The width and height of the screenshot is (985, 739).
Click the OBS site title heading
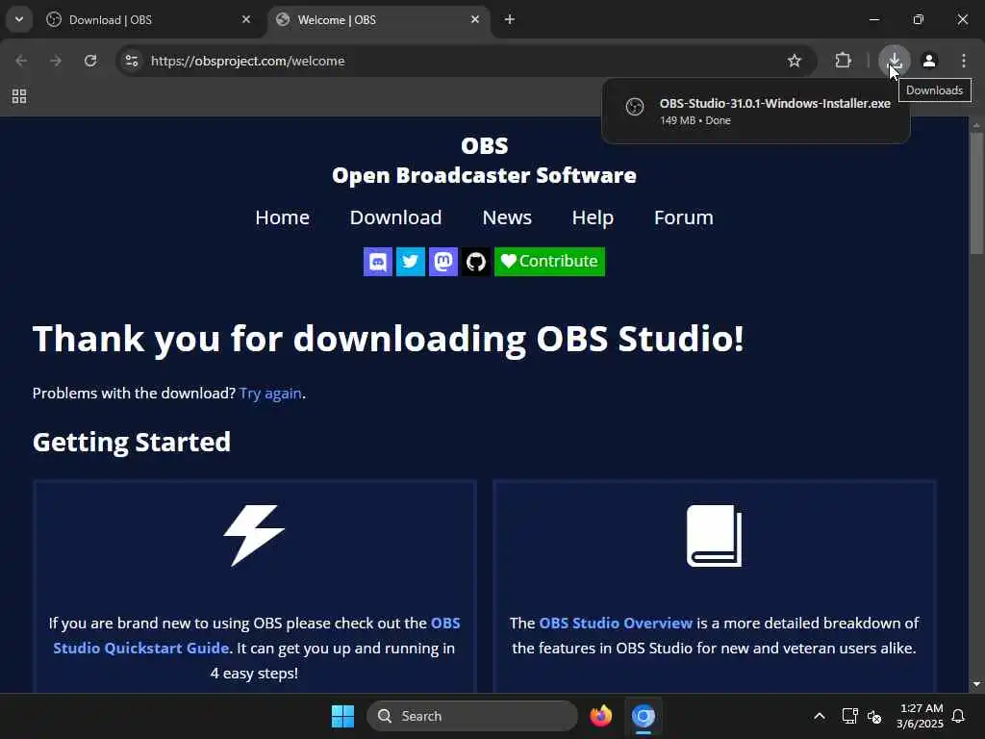[x=485, y=161]
